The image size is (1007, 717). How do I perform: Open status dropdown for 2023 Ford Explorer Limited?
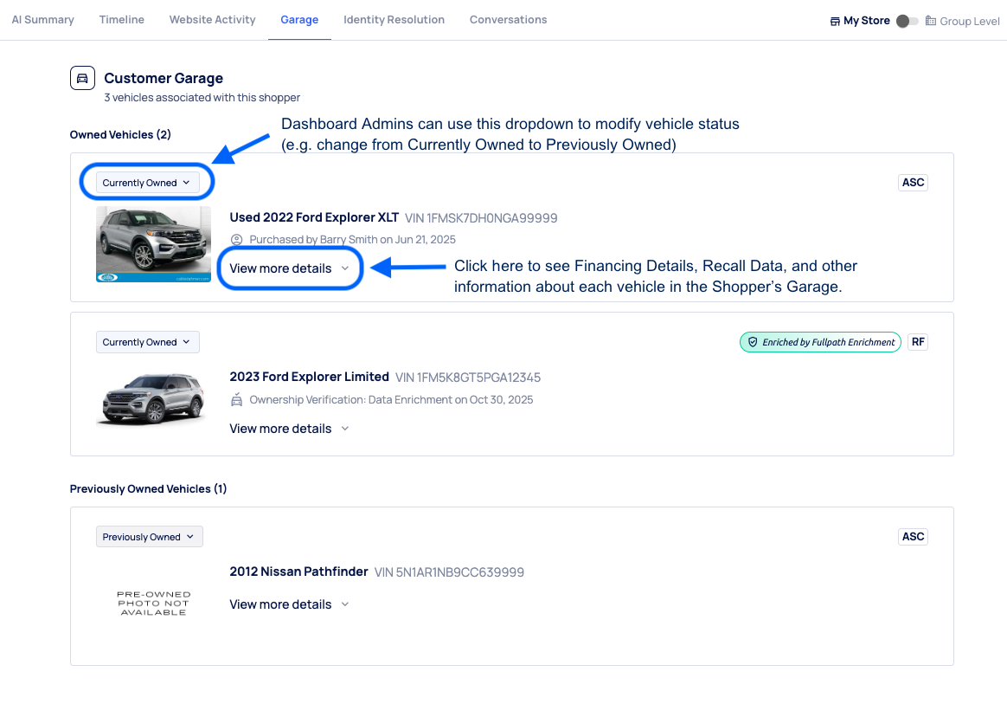(147, 342)
